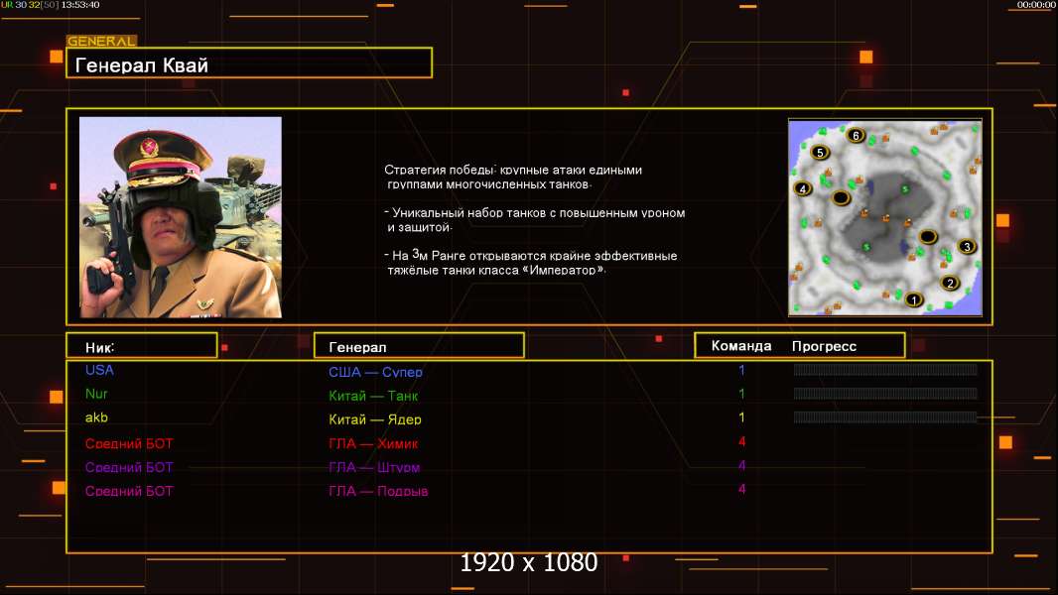
Task: Select player 'akb' in the list
Action: [96, 417]
